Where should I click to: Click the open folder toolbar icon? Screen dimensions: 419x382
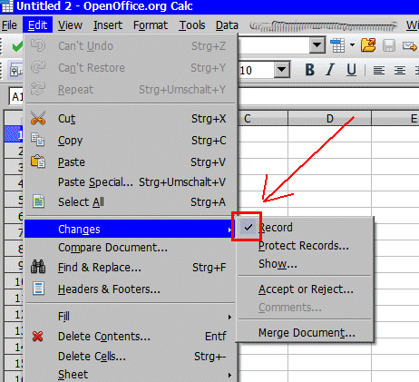pyautogui.click(x=368, y=45)
